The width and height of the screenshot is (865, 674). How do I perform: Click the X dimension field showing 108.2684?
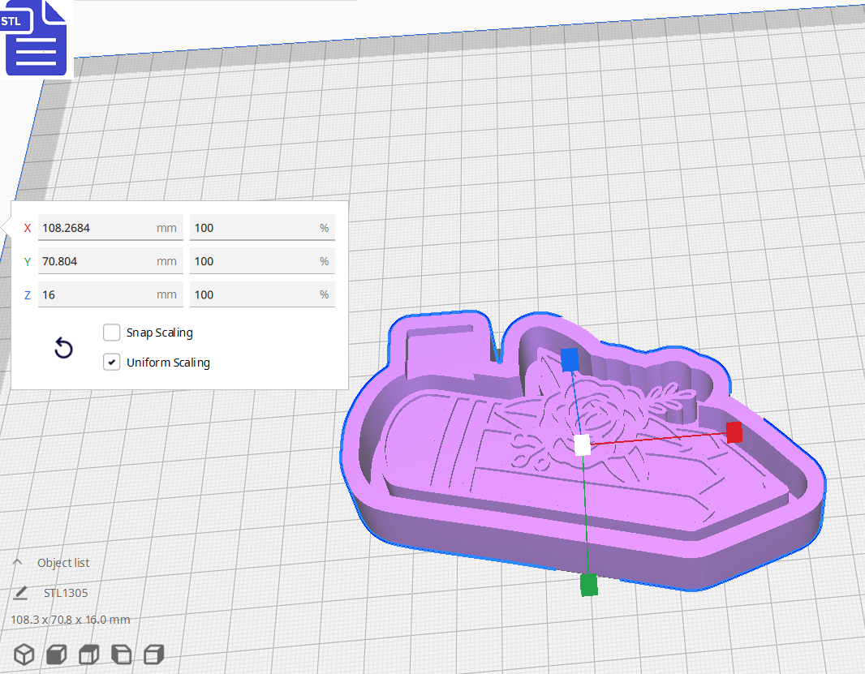tap(110, 227)
